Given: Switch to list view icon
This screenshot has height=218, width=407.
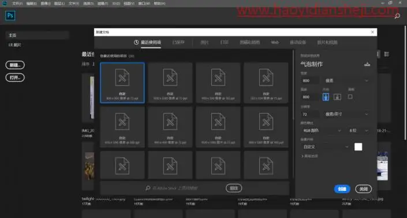Looking at the screenshot, I should [386, 54].
